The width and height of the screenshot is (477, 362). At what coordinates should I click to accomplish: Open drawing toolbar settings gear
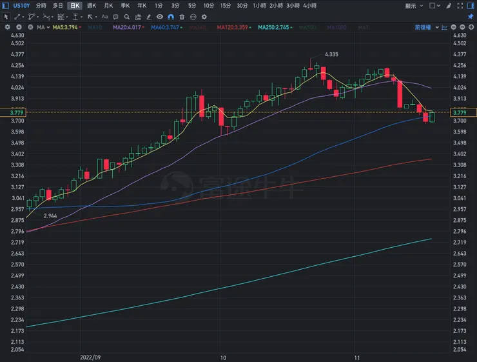(x=204, y=17)
